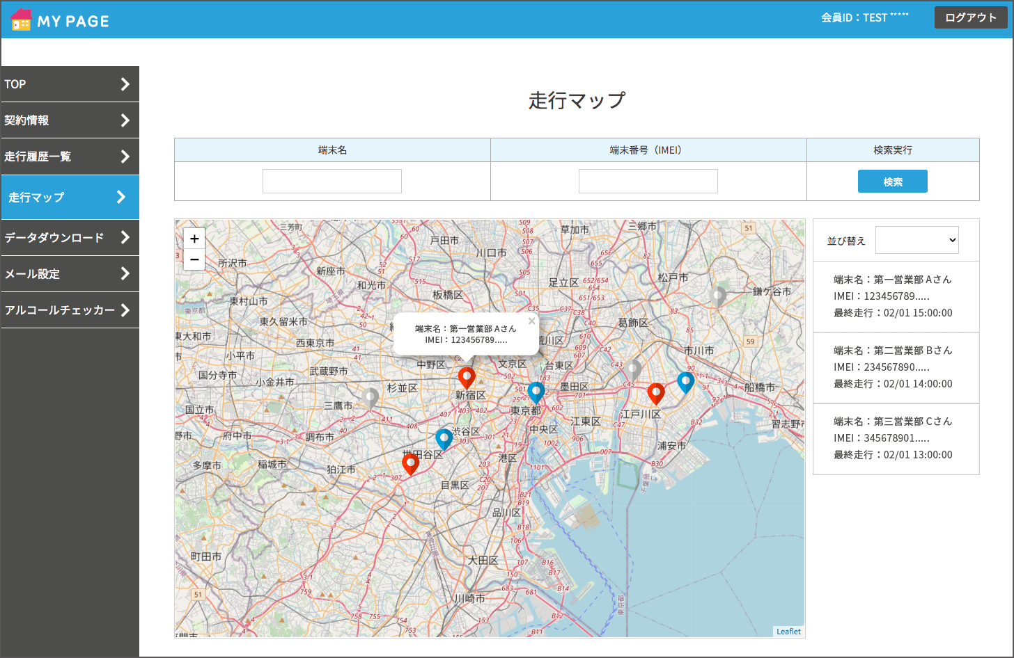Click the 端末名 text input field
Screen dimensions: 1014x658
tap(332, 182)
